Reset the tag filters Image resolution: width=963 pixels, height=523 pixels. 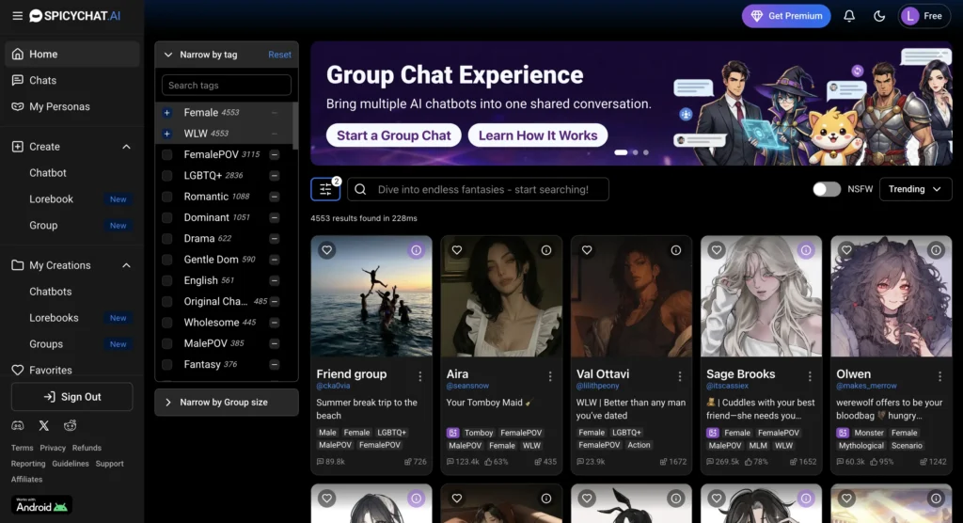coord(279,55)
